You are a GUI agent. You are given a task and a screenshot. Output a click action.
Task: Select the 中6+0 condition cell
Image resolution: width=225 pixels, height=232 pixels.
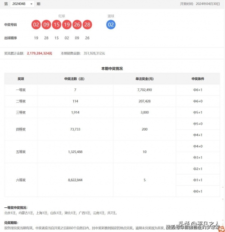198,101
